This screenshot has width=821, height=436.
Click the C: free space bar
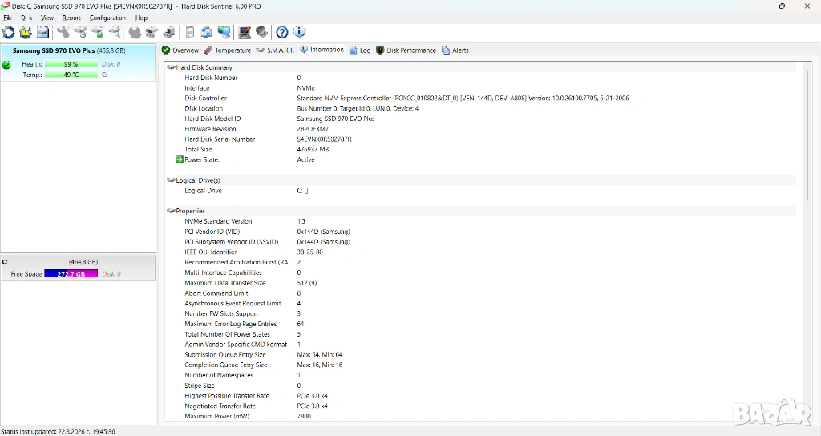71,274
